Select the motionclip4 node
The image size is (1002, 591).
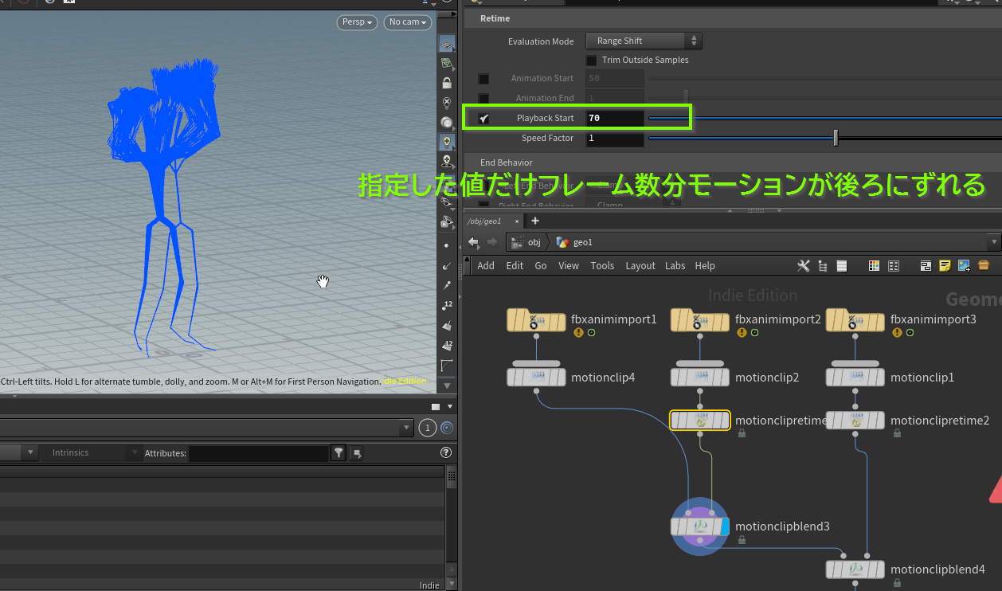(x=536, y=377)
